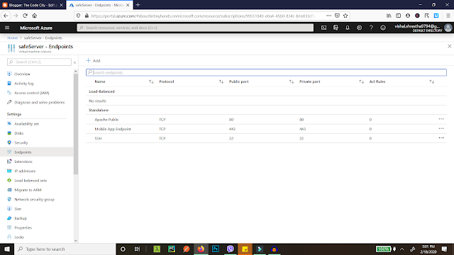Image resolution: width=454 pixels, height=255 pixels.
Task: Click the Network security group icon
Action: [x=9, y=199]
